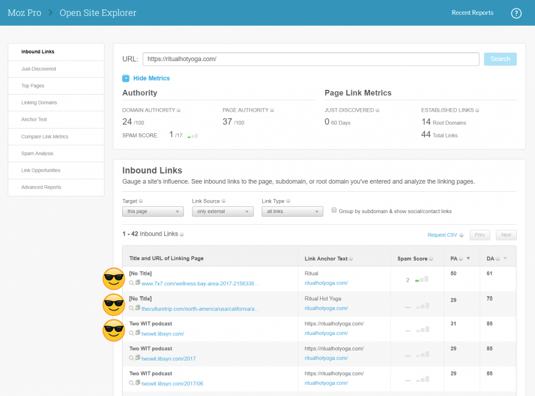
Task: Open Link Source dropdown set to only external
Action: point(222,212)
